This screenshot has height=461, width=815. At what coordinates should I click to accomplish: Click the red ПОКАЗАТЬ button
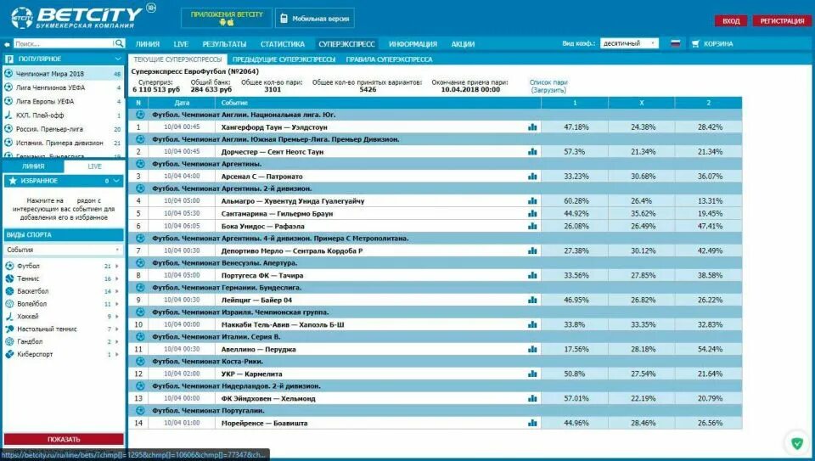[64, 439]
